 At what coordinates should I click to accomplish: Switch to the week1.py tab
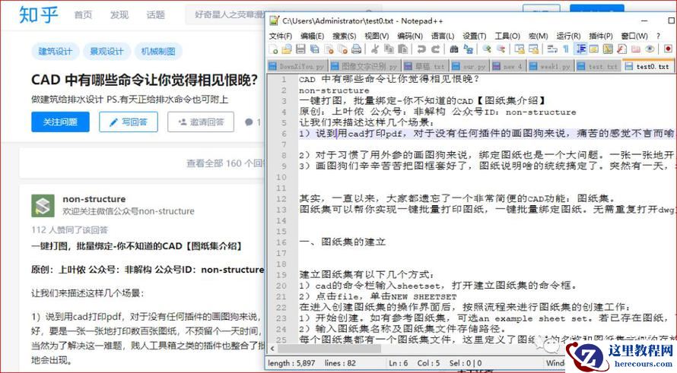(550, 66)
